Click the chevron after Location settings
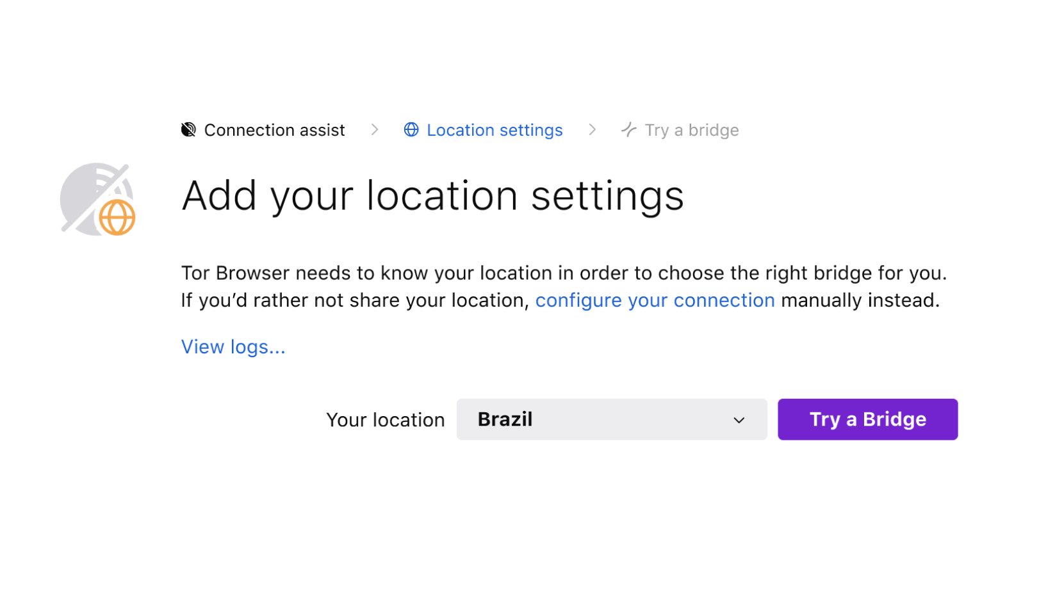The width and height of the screenshot is (1039, 589). 593,130
